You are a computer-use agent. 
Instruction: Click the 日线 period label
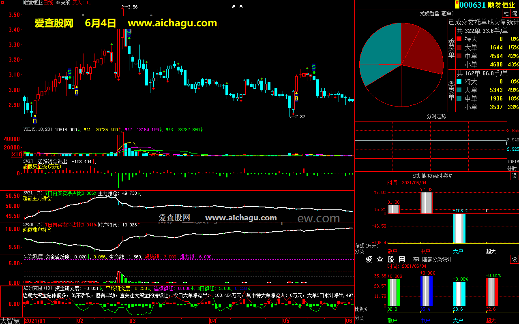[x=48, y=2]
